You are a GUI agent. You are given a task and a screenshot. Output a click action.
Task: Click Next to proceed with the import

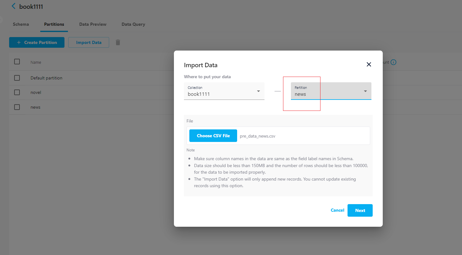(x=360, y=210)
